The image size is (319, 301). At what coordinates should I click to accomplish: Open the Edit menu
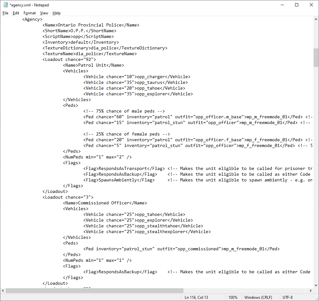click(x=16, y=13)
